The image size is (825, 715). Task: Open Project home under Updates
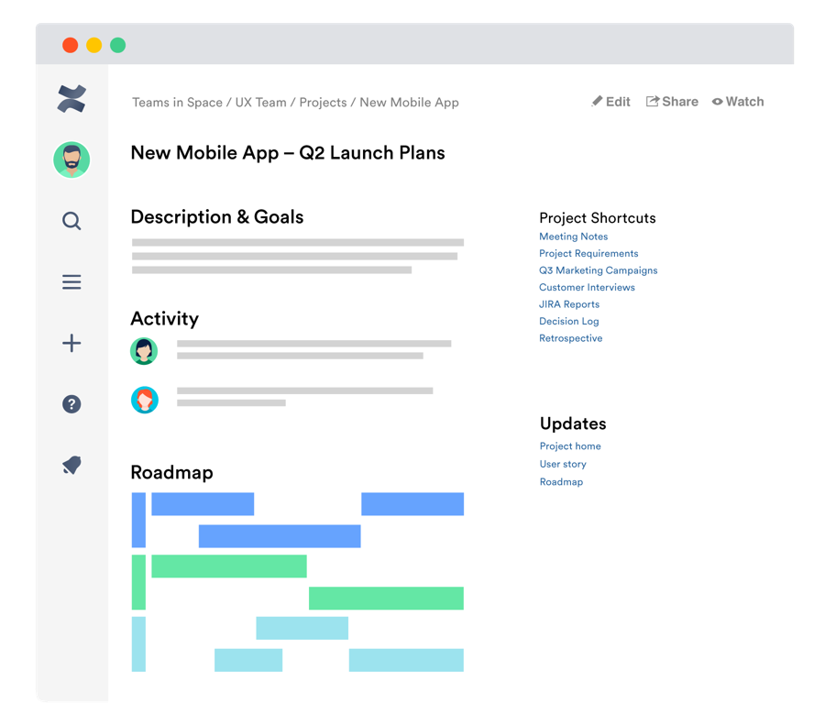(x=570, y=446)
